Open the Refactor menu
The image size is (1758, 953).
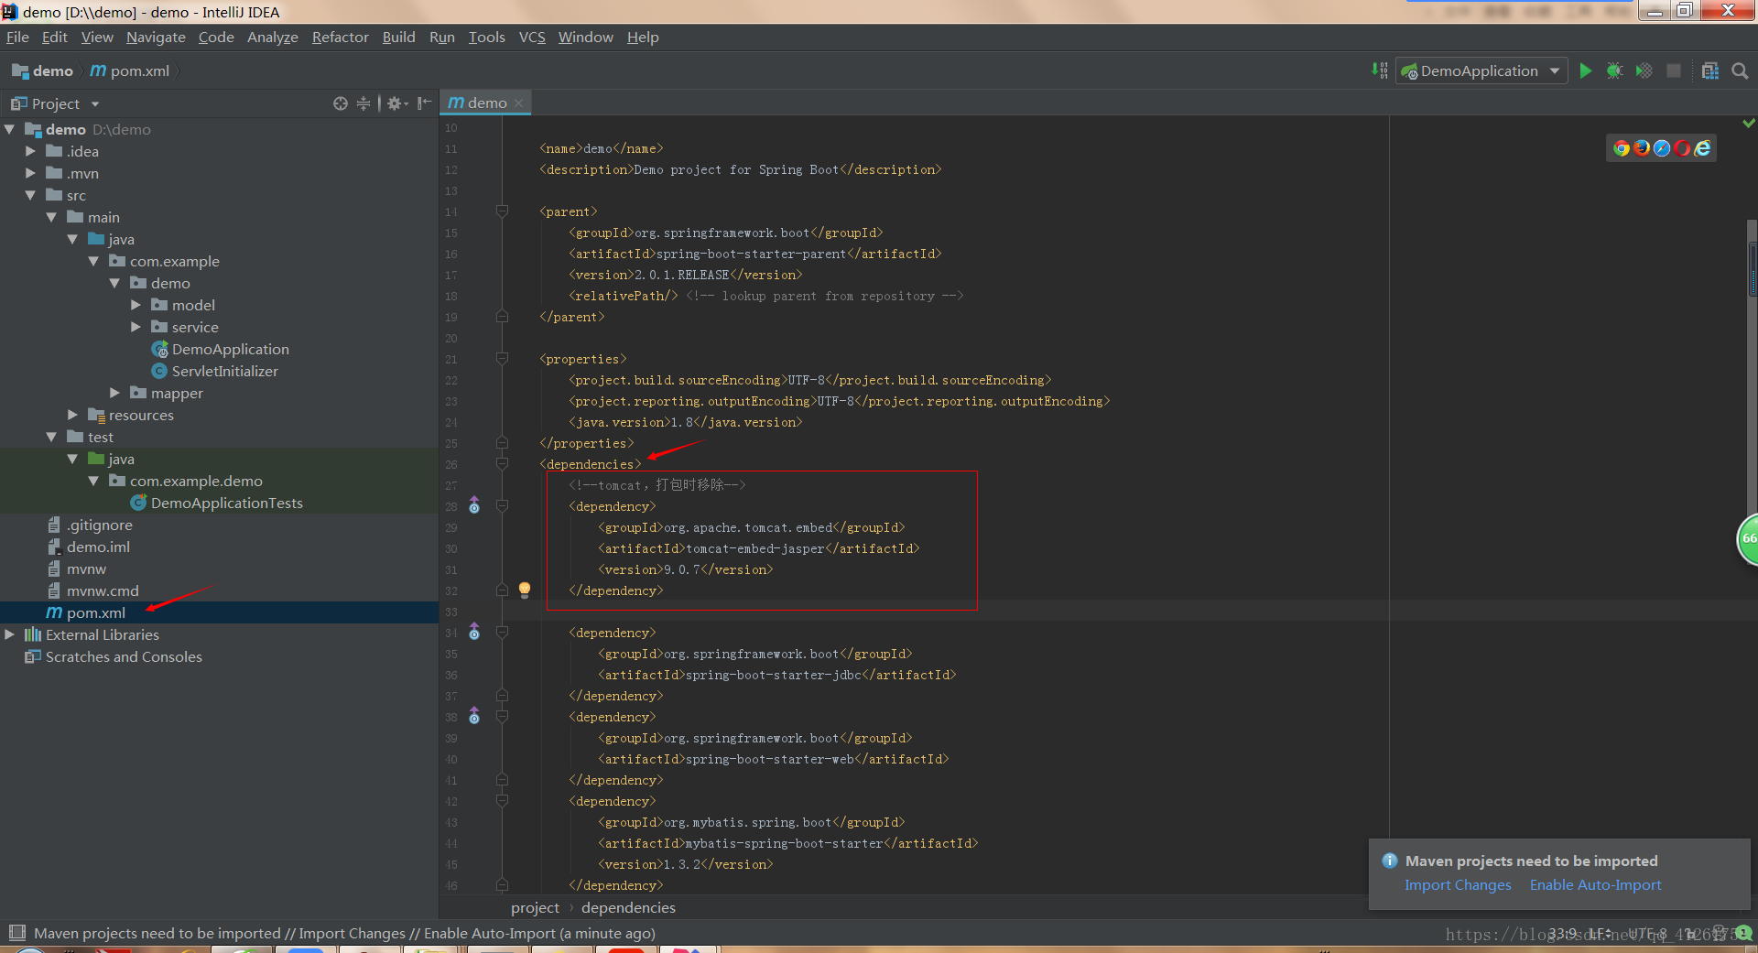point(340,37)
